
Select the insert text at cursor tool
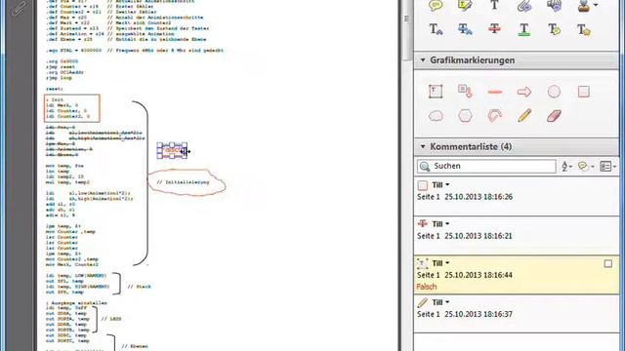tap(436, 29)
